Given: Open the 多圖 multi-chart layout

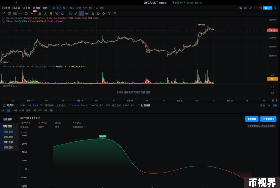Looking at the screenshot, I should [x=26, y=8].
